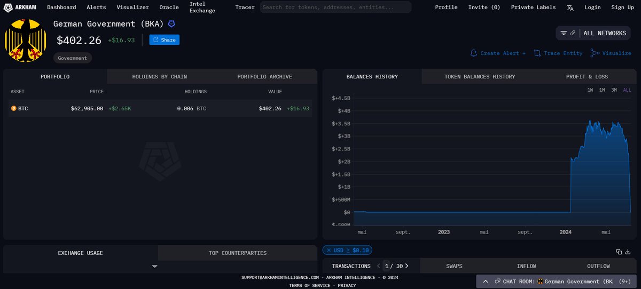This screenshot has height=289, width=641.
Task: Open the language translation icon
Action: (570, 7)
